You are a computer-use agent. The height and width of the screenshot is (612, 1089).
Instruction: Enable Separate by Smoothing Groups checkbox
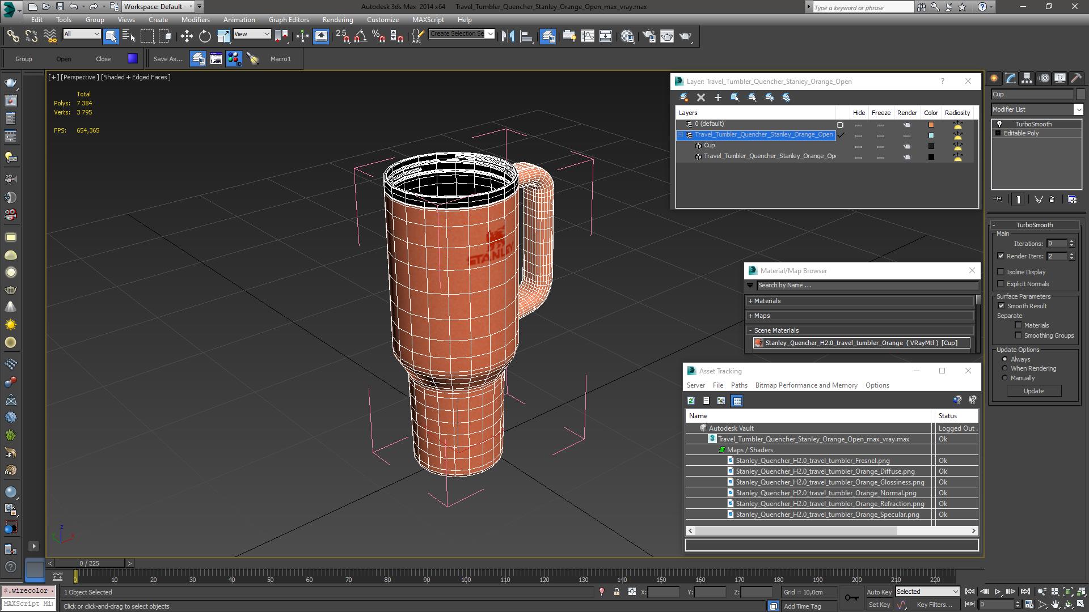tap(1019, 335)
